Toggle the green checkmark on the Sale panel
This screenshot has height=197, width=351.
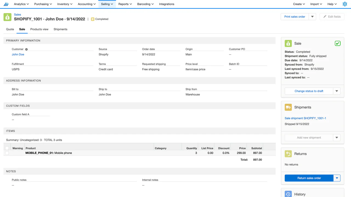(x=338, y=43)
